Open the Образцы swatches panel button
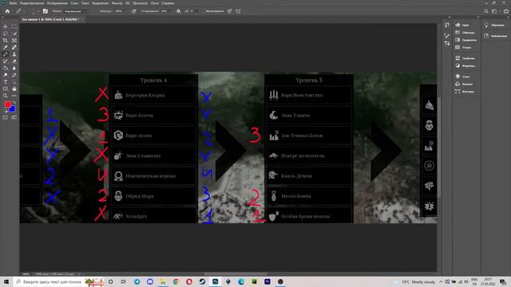Viewport: 511px width, 287px height. coord(465,33)
